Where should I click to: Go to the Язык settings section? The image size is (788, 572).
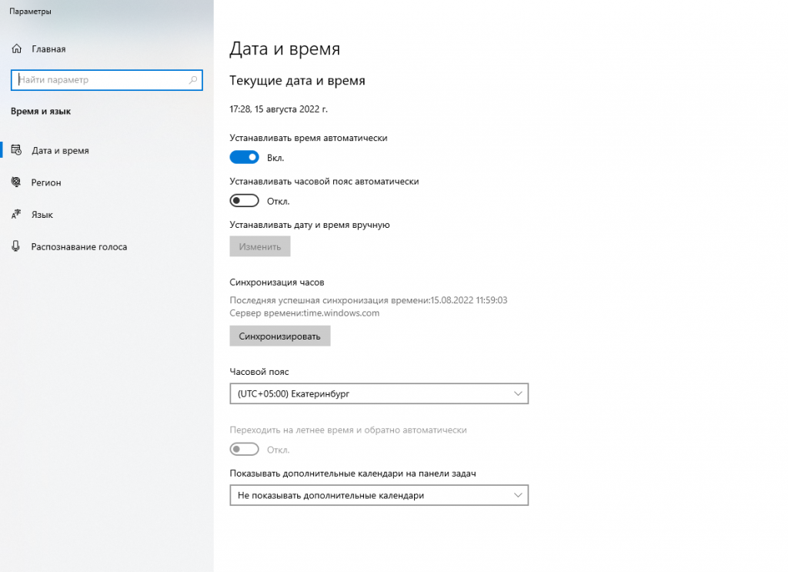click(42, 215)
